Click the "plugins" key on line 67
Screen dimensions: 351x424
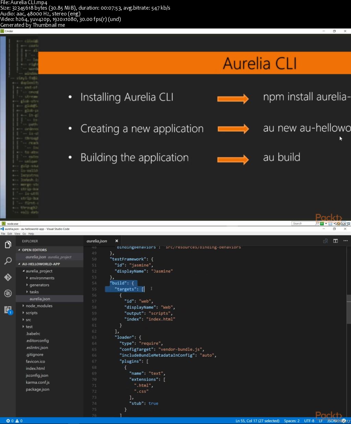click(x=131, y=361)
